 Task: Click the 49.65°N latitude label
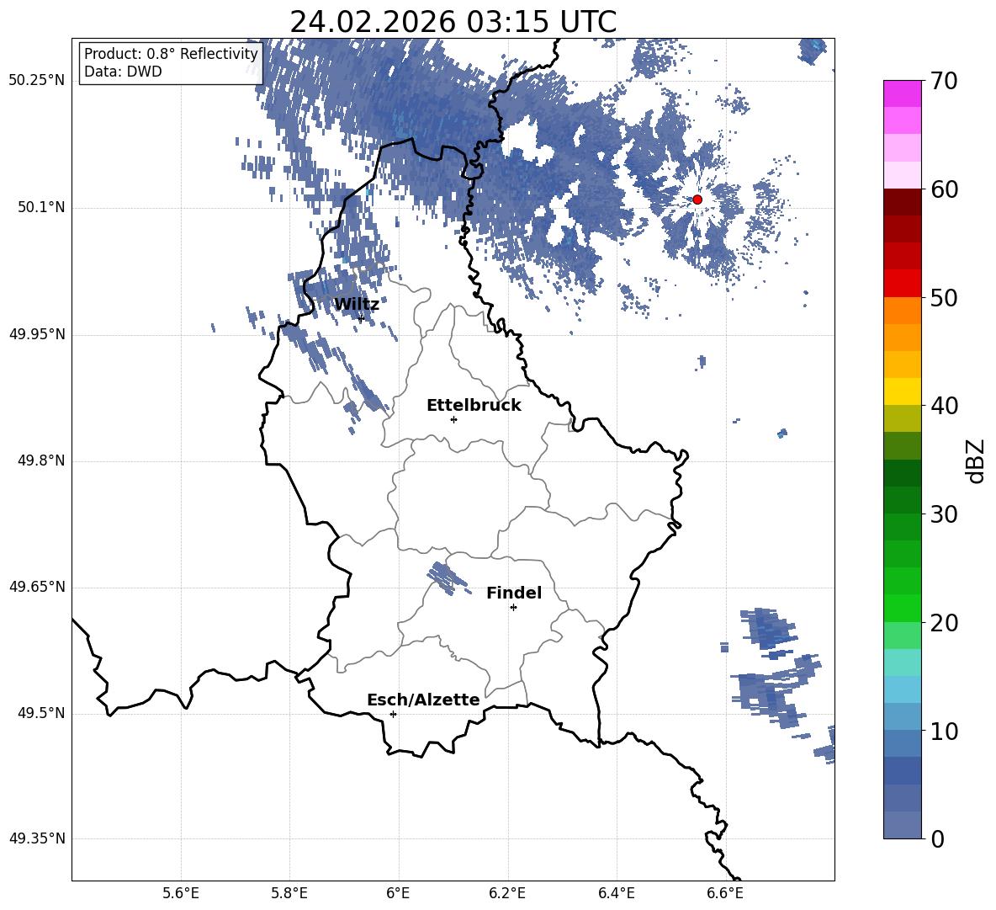[37, 587]
